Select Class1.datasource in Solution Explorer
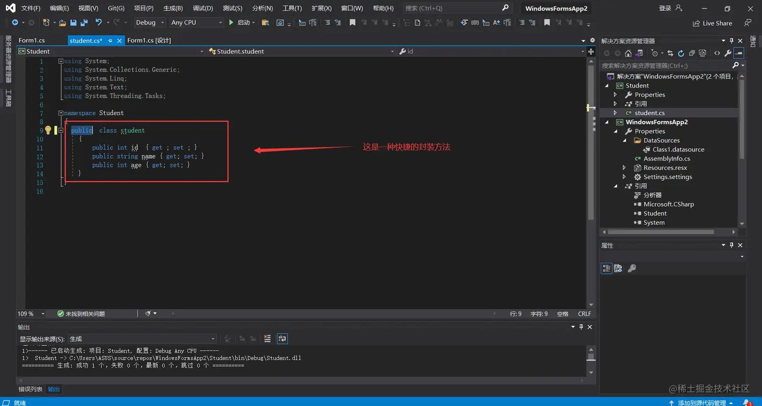762x406 pixels. click(678, 150)
